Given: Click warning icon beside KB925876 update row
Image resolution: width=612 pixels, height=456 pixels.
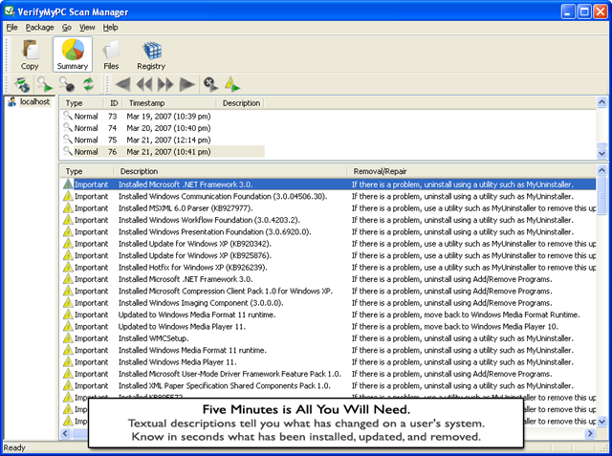Looking at the screenshot, I should [x=68, y=255].
